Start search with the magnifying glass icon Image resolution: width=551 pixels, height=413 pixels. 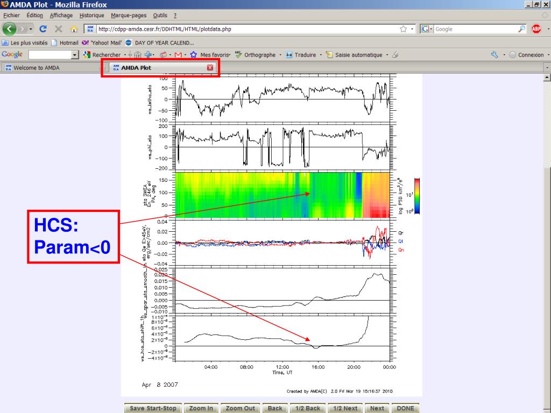[521, 29]
